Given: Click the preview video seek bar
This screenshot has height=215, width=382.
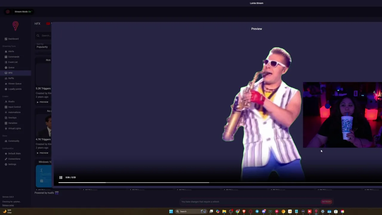Looking at the screenshot, I should pos(220,182).
